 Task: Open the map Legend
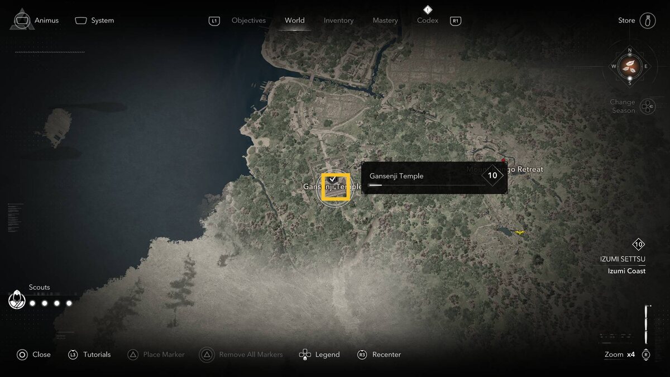tap(328, 355)
